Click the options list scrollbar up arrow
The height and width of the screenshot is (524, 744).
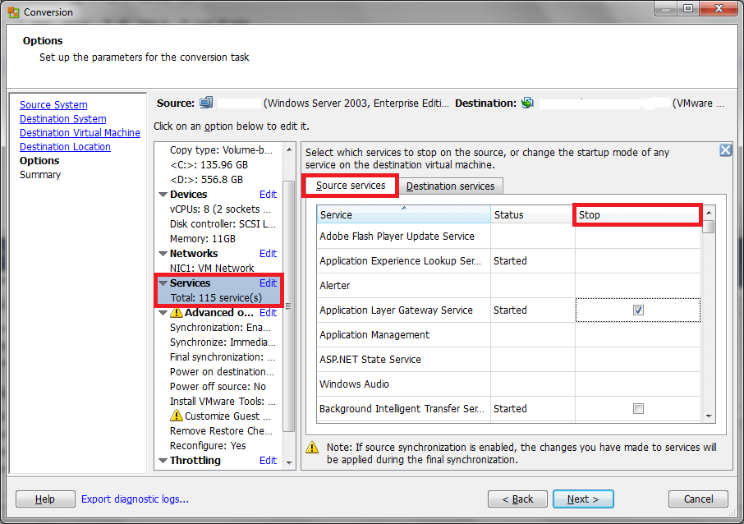[x=289, y=149]
